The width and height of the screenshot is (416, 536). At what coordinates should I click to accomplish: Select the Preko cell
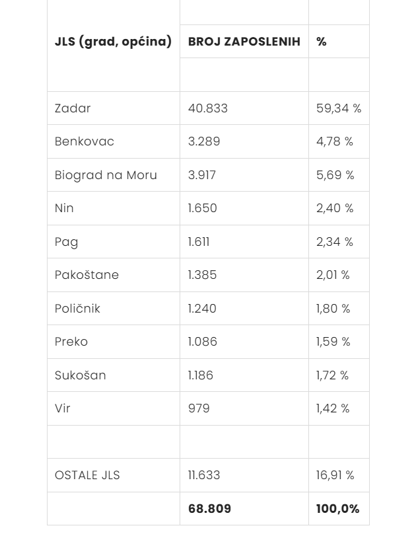pos(71,342)
